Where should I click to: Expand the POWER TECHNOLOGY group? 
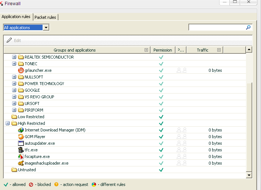pyautogui.click(x=14, y=84)
